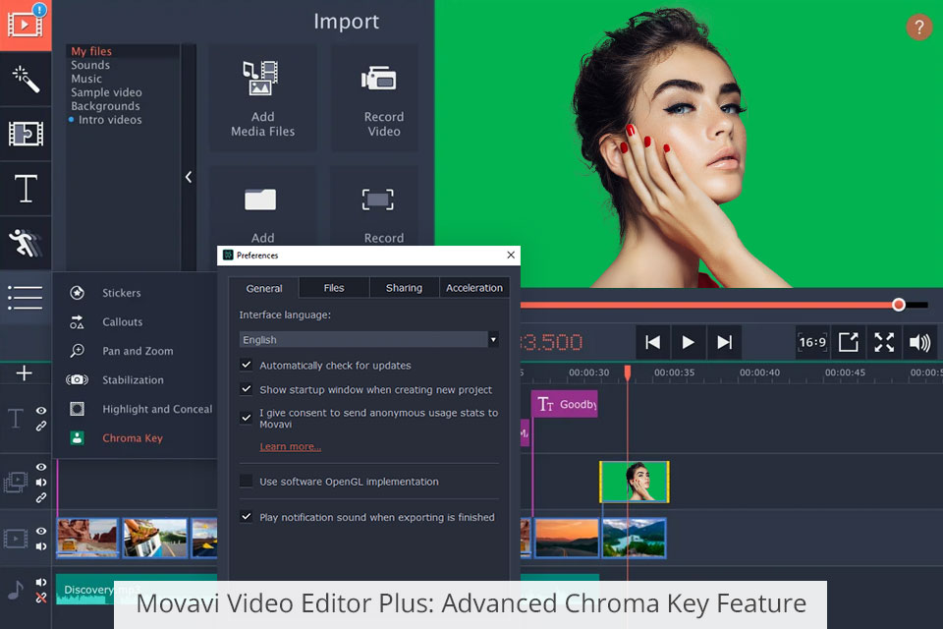This screenshot has width=943, height=629.
Task: Select the Stickers tool
Action: pyautogui.click(x=122, y=293)
